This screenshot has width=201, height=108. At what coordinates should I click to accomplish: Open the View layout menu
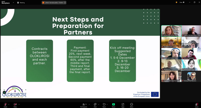tap(182, 2)
